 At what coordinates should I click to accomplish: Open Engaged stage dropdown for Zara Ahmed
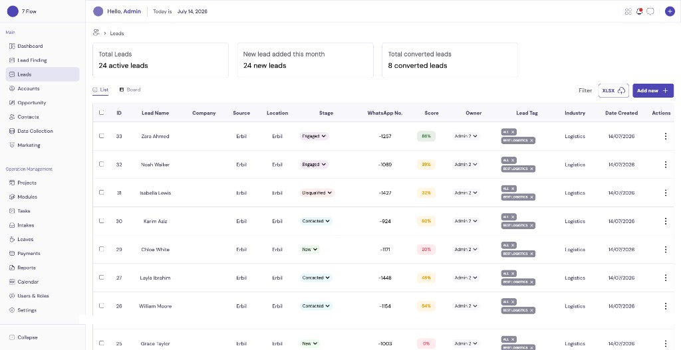314,136
